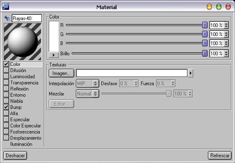The height and width of the screenshot is (163, 235).
Task: Open the Iluminación settings page
Action: 21,144
